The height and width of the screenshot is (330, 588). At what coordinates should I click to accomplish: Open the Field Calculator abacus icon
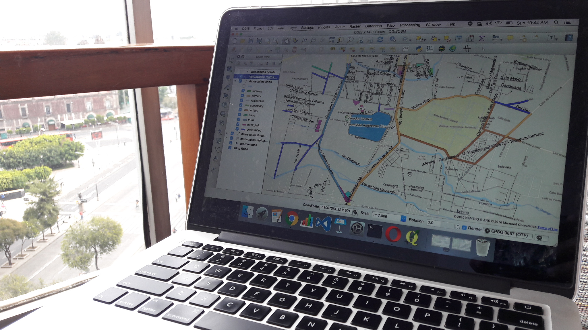pyautogui.click(x=470, y=38)
